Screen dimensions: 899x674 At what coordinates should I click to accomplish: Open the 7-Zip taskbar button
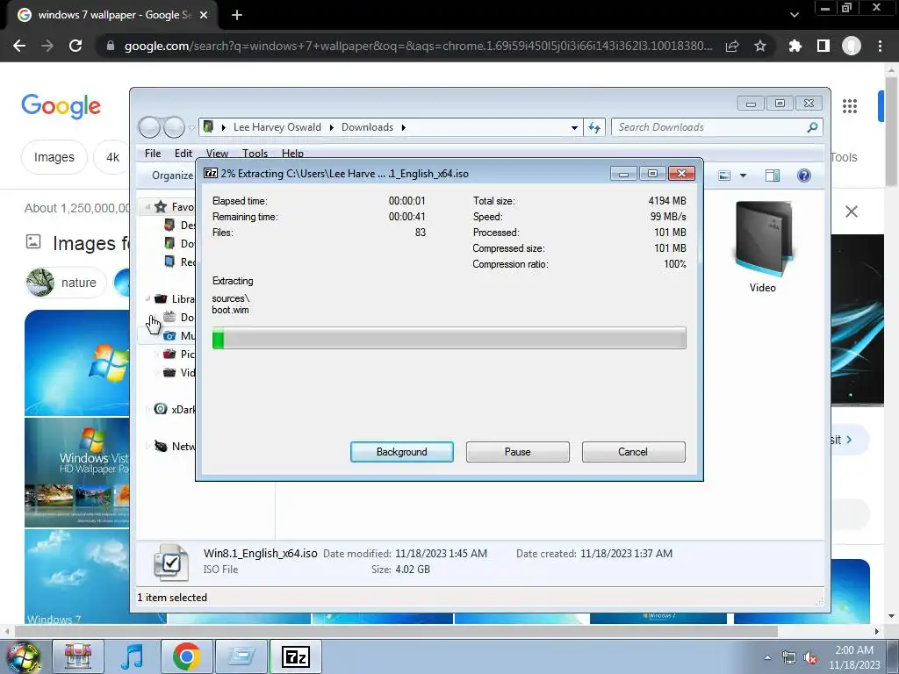click(x=295, y=656)
